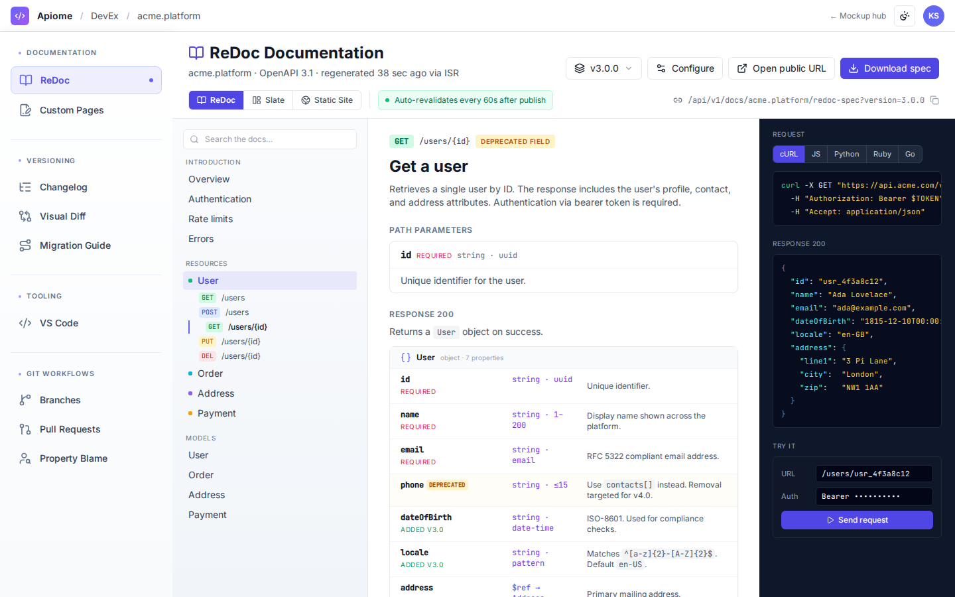Click the Migration Guide route icon

25,245
